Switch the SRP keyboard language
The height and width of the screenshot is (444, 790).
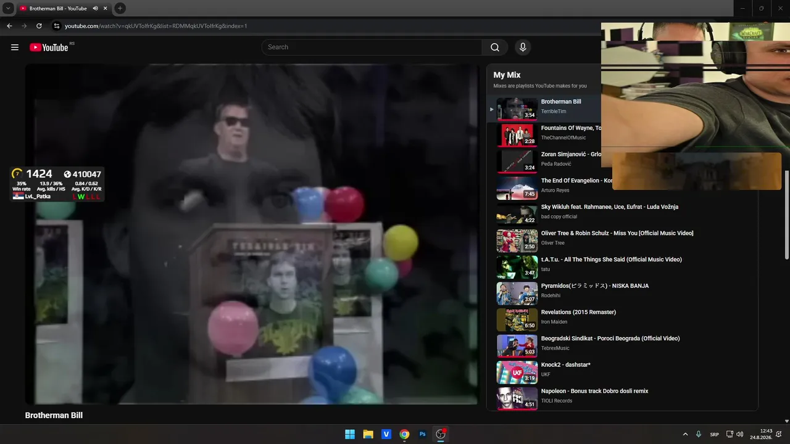(714, 434)
